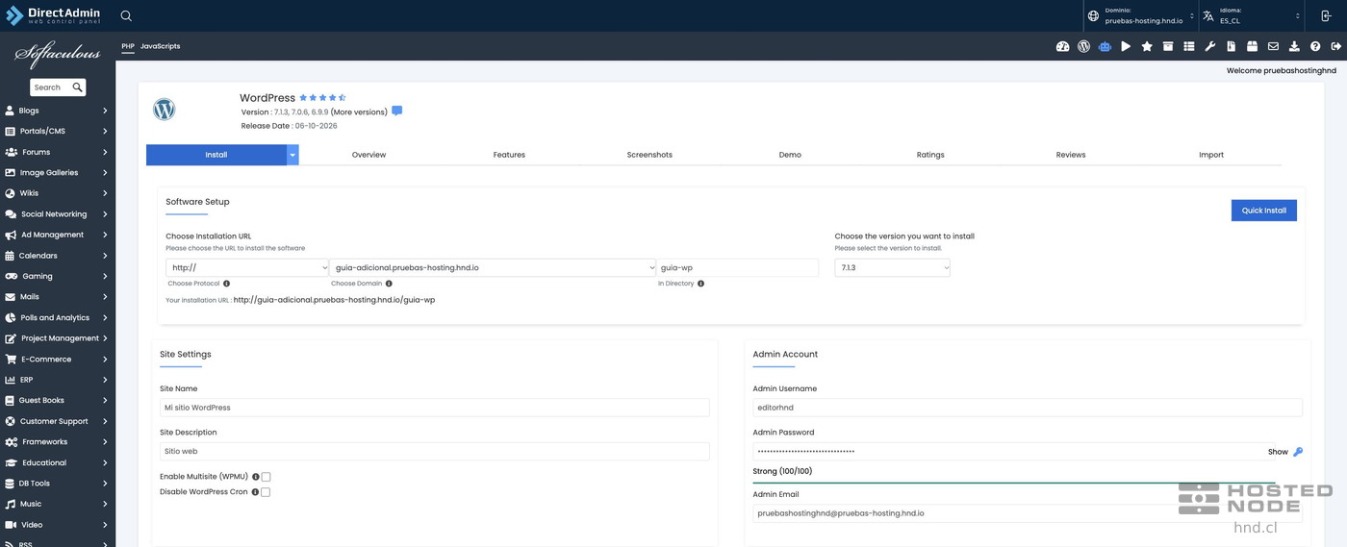1347x547 pixels.
Task: Open the zipped file backups icon
Action: [1232, 46]
